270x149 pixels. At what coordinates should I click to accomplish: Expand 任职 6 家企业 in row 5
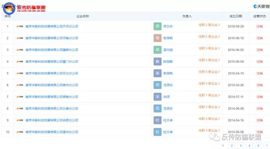pos(209,72)
